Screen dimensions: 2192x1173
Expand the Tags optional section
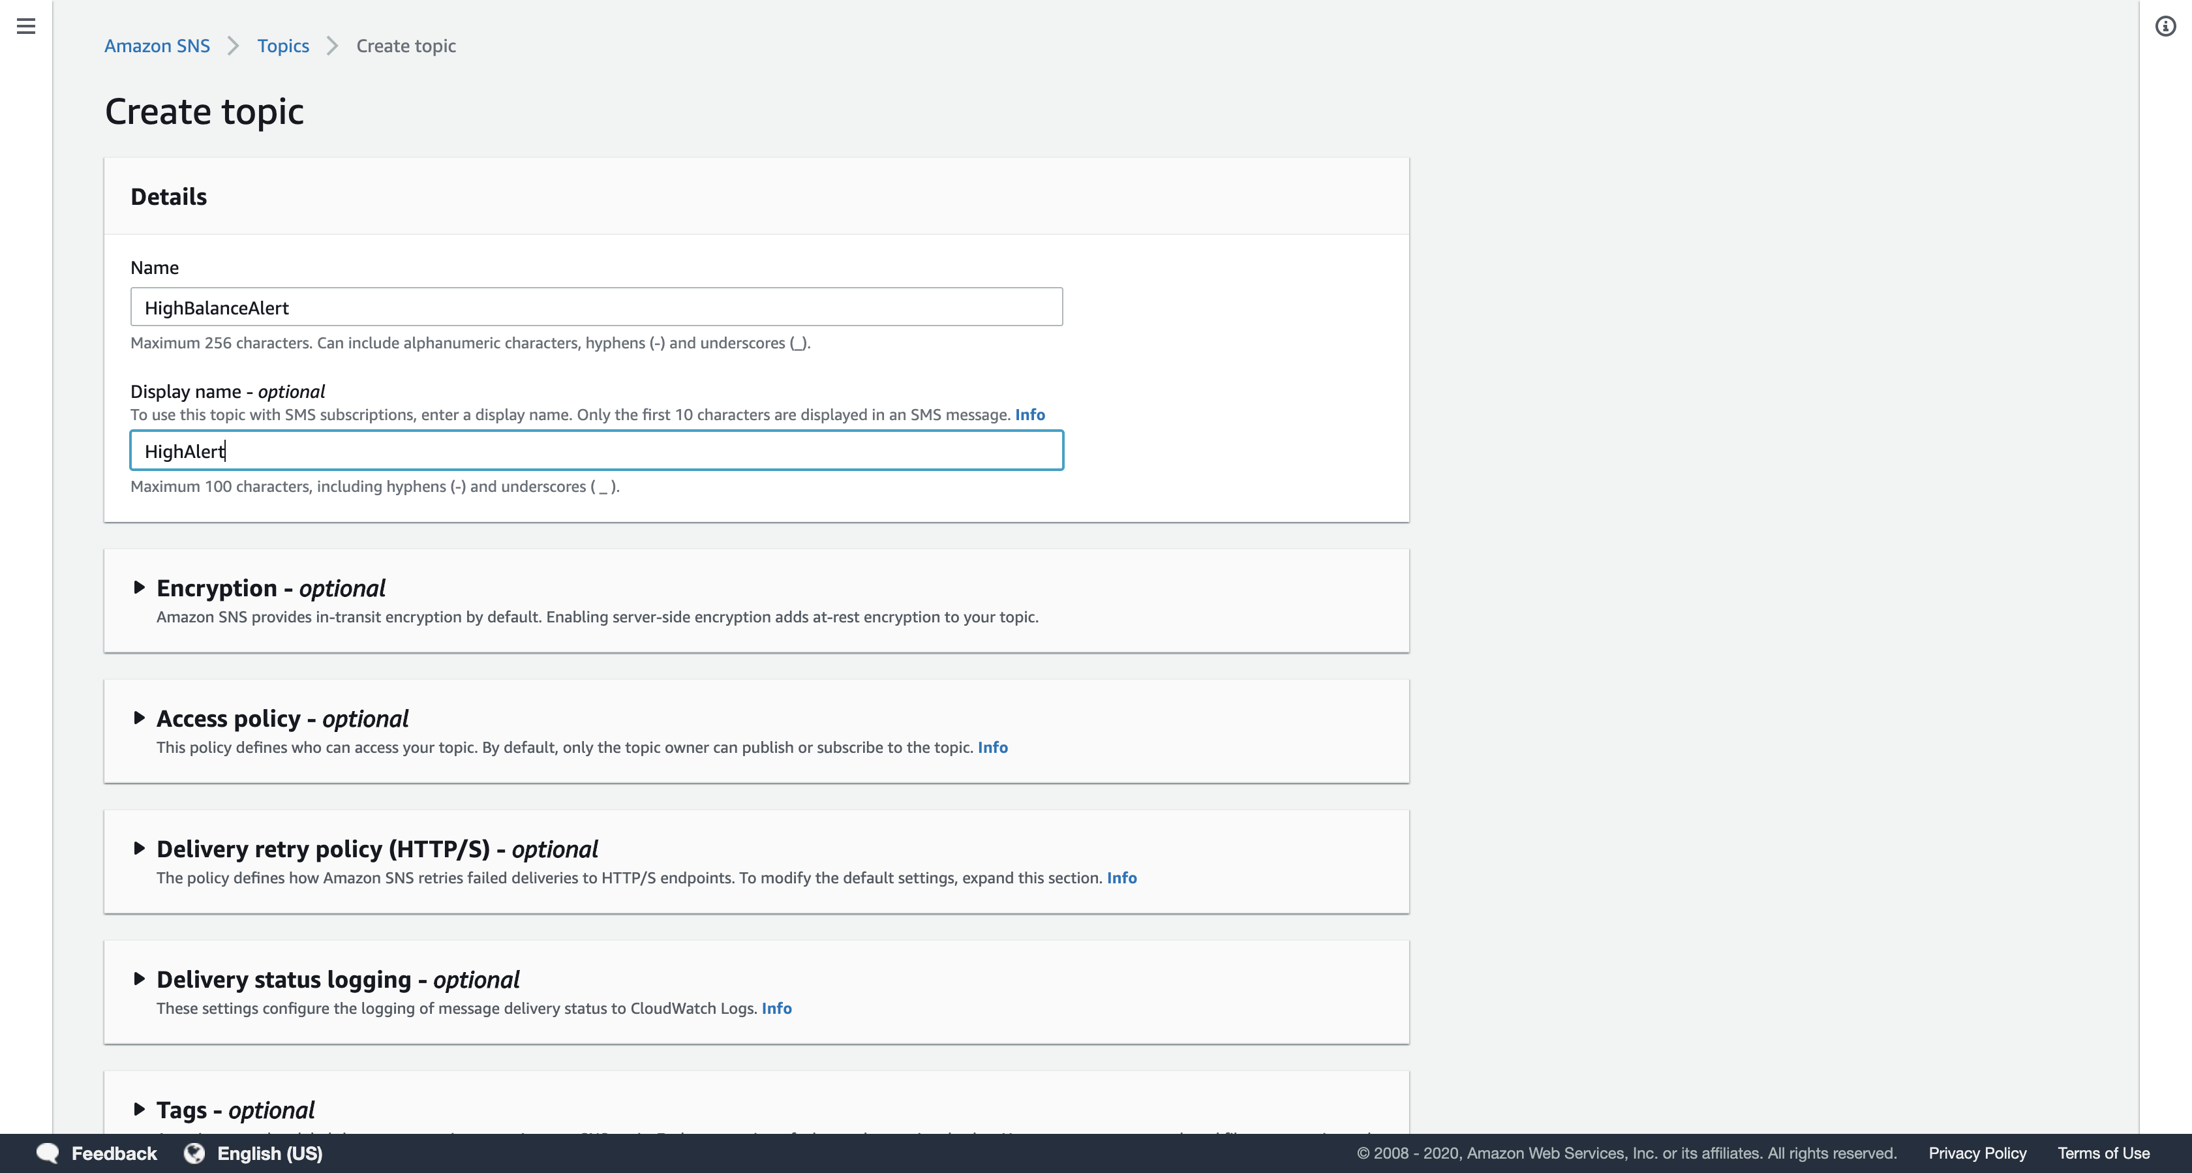pyautogui.click(x=140, y=1108)
